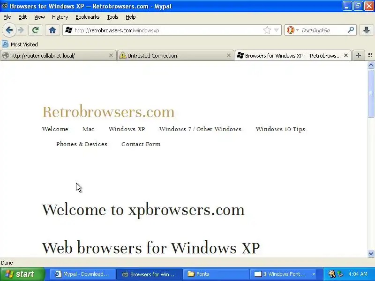Open the Tools menu
This screenshot has width=375, height=281.
pyautogui.click(x=112, y=17)
